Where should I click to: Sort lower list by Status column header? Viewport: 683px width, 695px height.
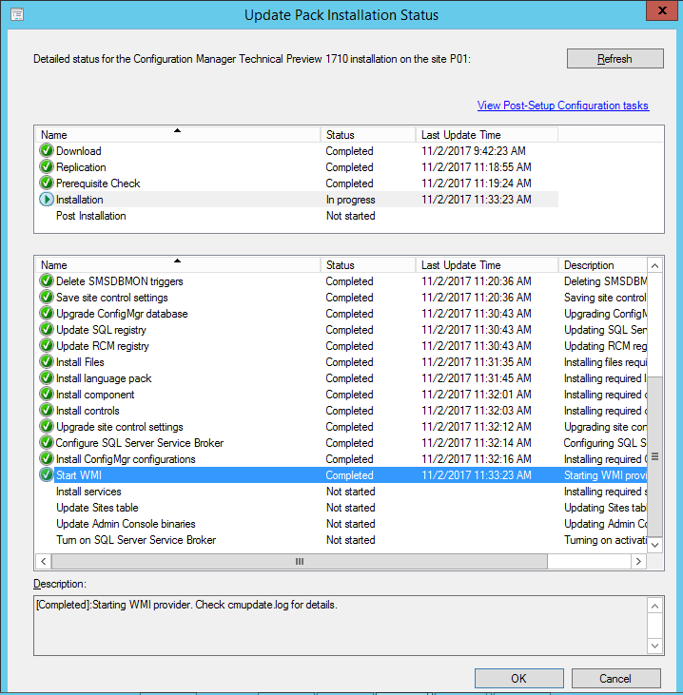pyautogui.click(x=368, y=265)
